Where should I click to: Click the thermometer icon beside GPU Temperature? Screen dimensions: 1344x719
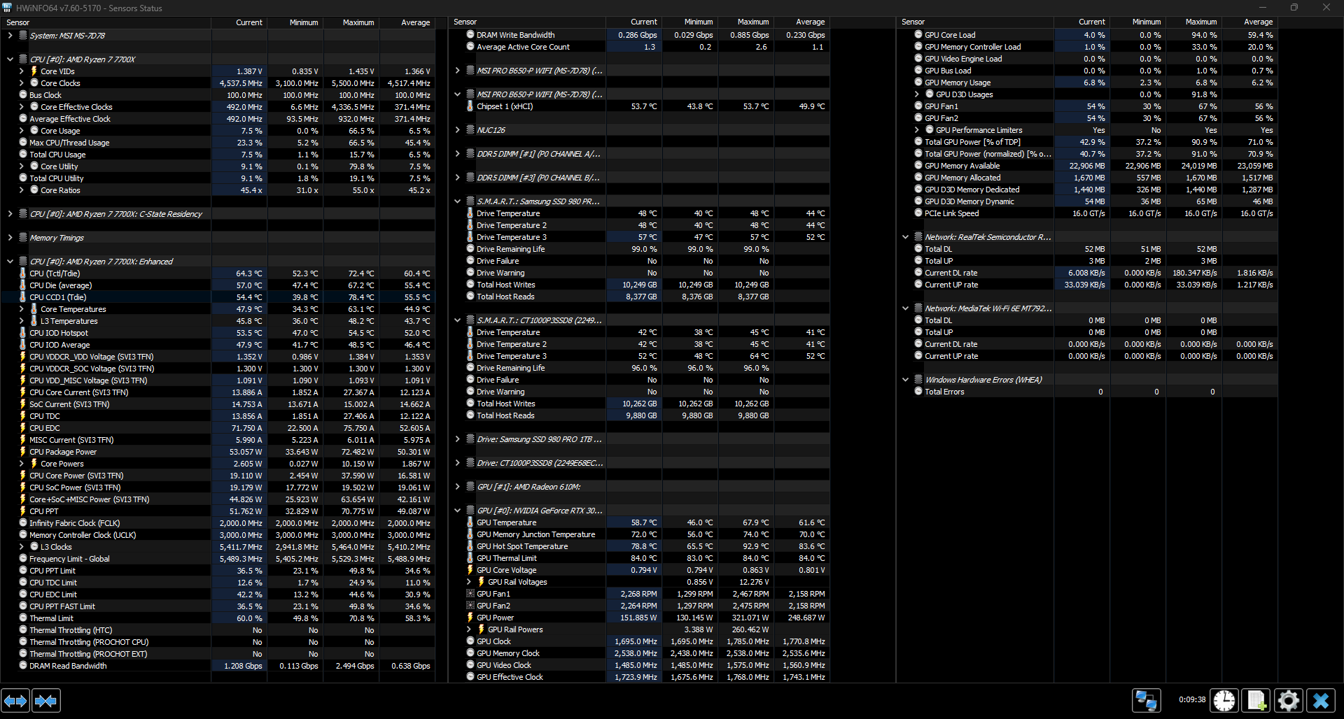[470, 522]
